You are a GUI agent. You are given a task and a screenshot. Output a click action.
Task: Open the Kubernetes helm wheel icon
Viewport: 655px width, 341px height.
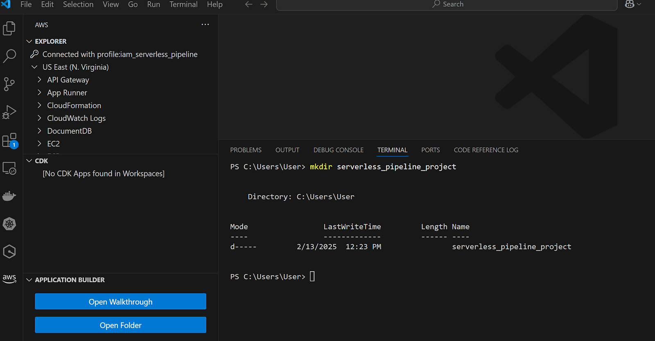coord(9,224)
